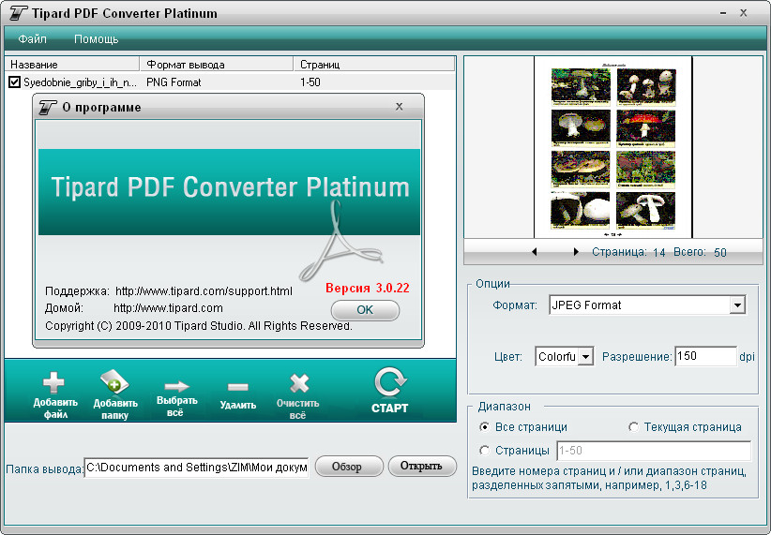Open the Помощь menu
The height and width of the screenshot is (535, 771).
pos(97,38)
